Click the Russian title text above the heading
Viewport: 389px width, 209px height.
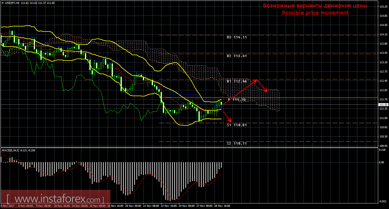point(315,6)
